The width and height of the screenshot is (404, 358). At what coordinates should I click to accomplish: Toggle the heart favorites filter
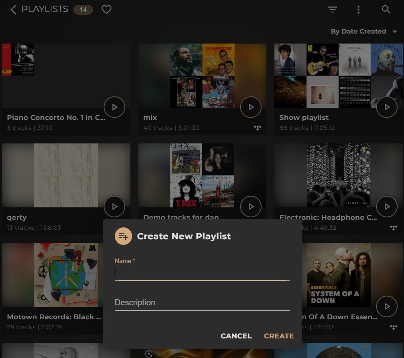(x=106, y=10)
